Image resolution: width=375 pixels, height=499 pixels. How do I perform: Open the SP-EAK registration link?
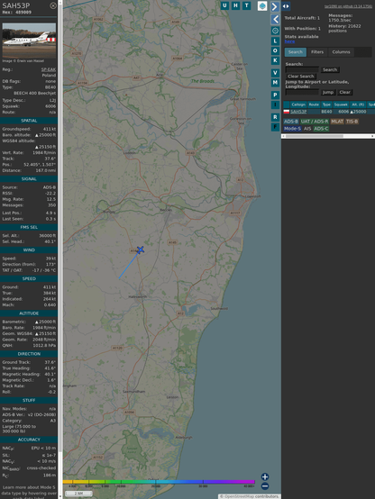pos(49,69)
